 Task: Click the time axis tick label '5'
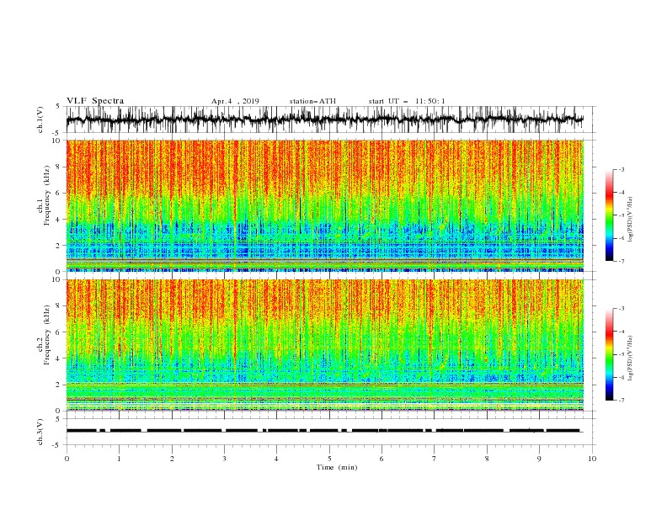[329, 459]
